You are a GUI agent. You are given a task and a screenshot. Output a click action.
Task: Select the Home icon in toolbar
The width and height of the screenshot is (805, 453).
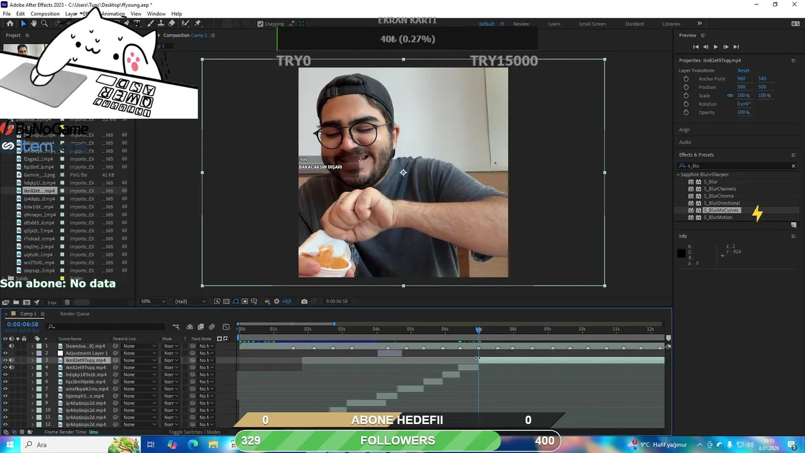[x=10, y=23]
